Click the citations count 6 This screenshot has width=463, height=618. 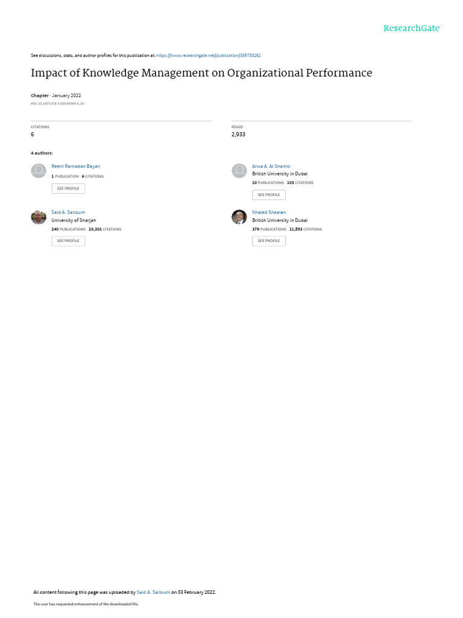(x=33, y=135)
